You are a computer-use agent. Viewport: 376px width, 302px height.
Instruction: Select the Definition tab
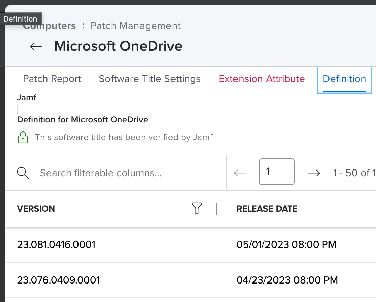pyautogui.click(x=344, y=79)
